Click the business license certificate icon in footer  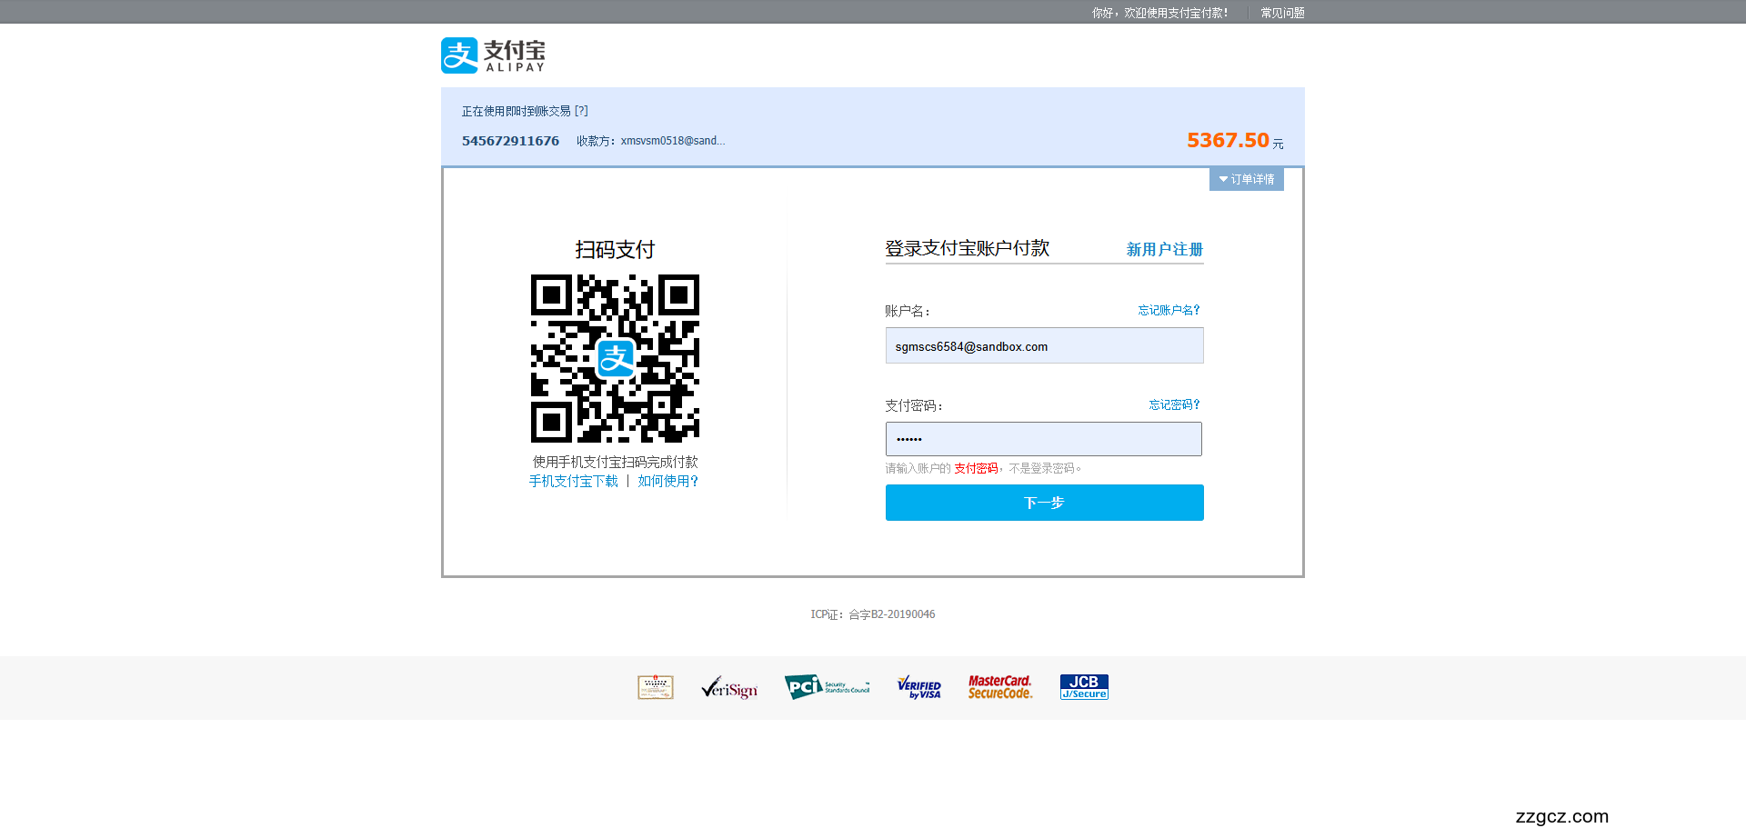coord(656,687)
